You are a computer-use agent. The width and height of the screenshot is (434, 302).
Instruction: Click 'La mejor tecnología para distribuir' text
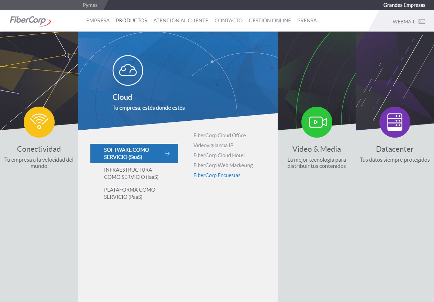(x=316, y=163)
